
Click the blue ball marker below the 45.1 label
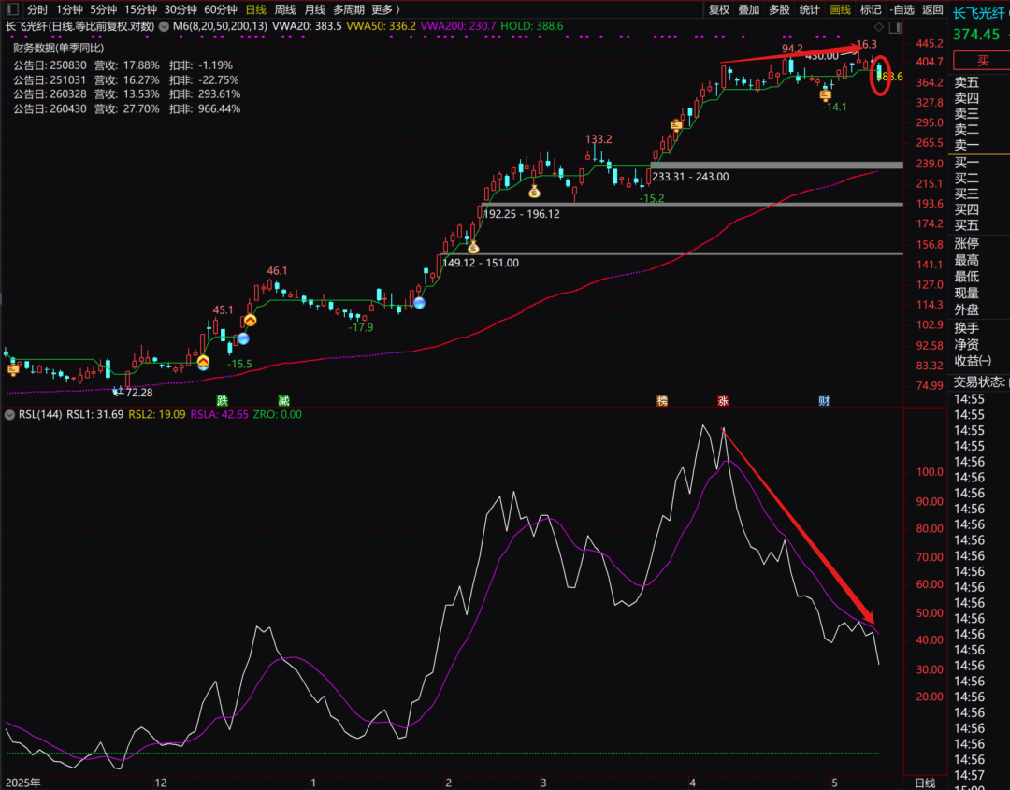tap(243, 338)
